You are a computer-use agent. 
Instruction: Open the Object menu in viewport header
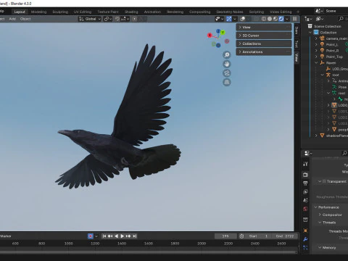pos(25,19)
